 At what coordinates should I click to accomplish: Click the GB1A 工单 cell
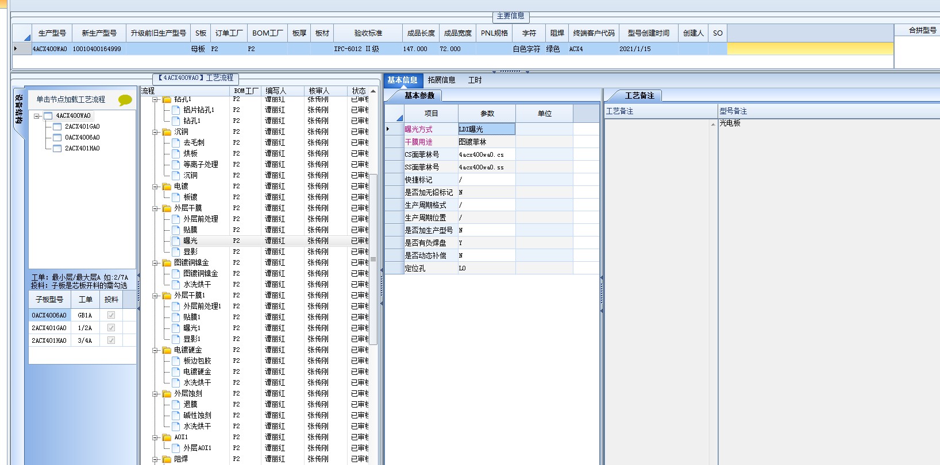click(85, 315)
